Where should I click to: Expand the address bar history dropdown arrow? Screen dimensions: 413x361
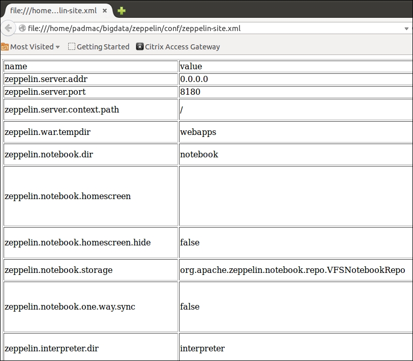pos(406,29)
